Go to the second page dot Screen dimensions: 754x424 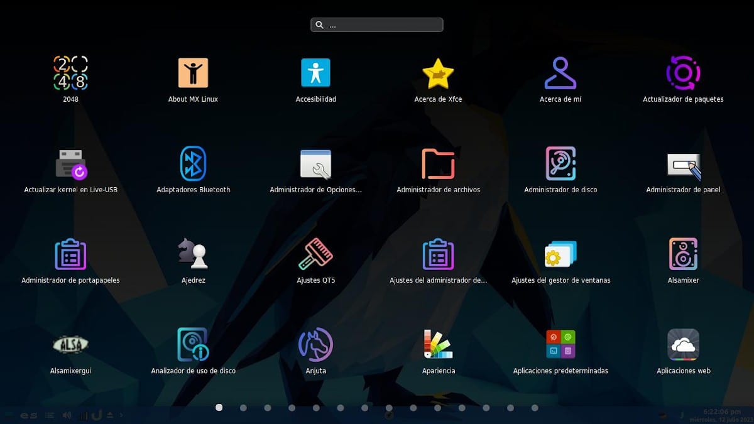243,408
